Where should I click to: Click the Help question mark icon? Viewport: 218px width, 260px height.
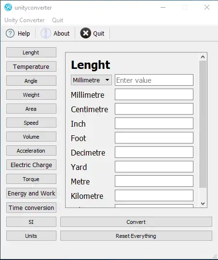pyautogui.click(x=10, y=33)
